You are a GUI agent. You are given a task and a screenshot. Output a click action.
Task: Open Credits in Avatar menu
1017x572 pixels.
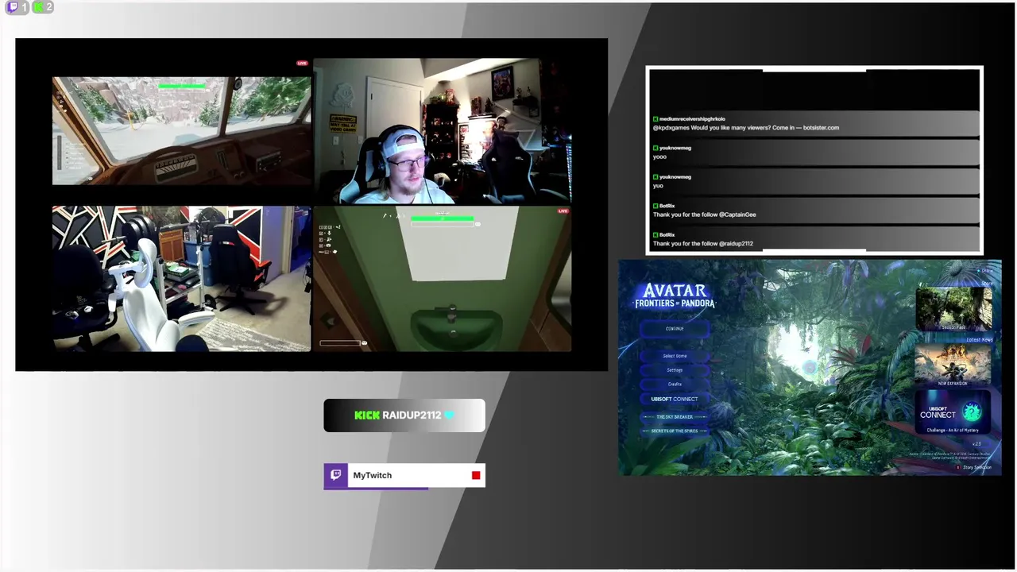point(675,385)
